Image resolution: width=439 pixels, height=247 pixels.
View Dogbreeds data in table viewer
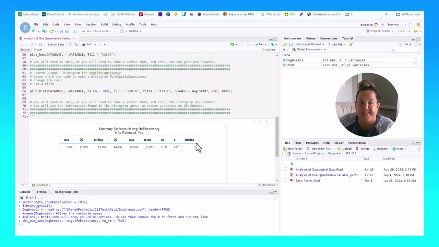415,60
